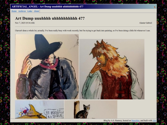Follow the 11ty link in footer
Screen dimensions: 167x125
click(x=154, y=121)
